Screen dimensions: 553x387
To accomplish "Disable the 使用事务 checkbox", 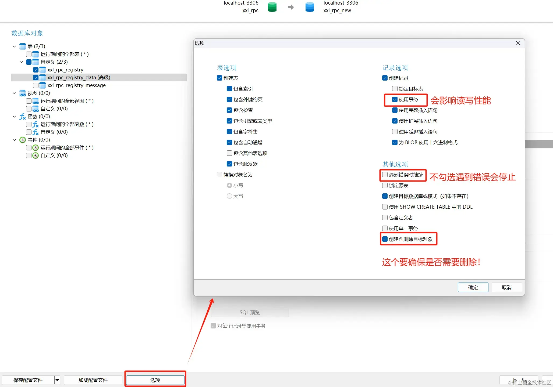I will tap(395, 100).
